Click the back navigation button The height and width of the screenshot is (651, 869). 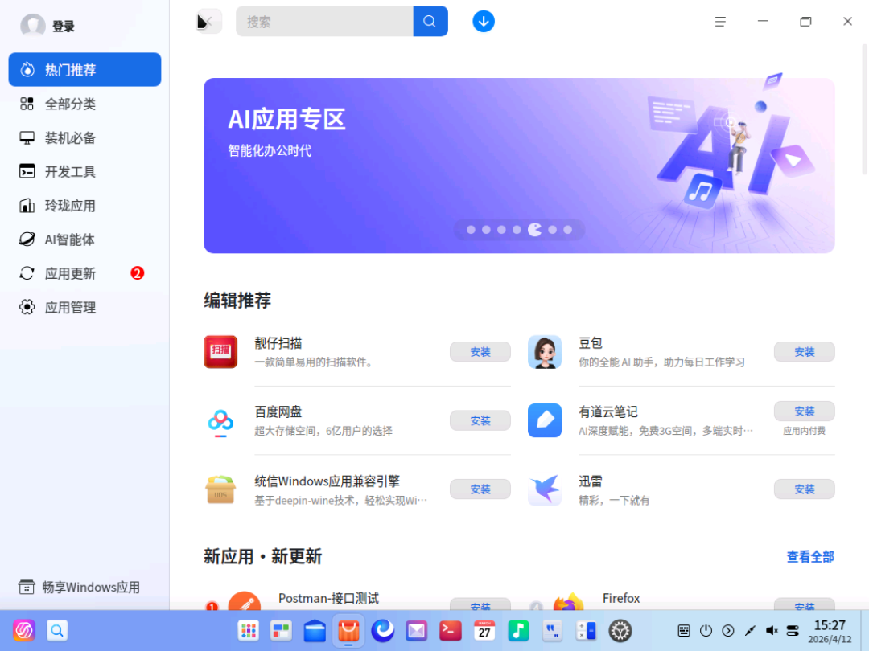click(209, 22)
